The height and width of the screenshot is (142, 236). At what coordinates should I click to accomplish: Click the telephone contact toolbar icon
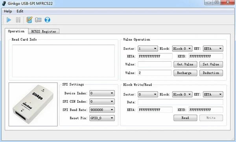click(x=38, y=20)
